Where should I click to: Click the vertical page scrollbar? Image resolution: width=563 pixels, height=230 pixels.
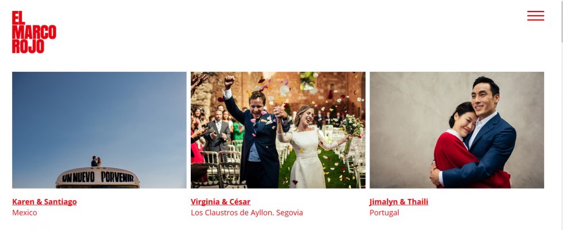(561, 115)
